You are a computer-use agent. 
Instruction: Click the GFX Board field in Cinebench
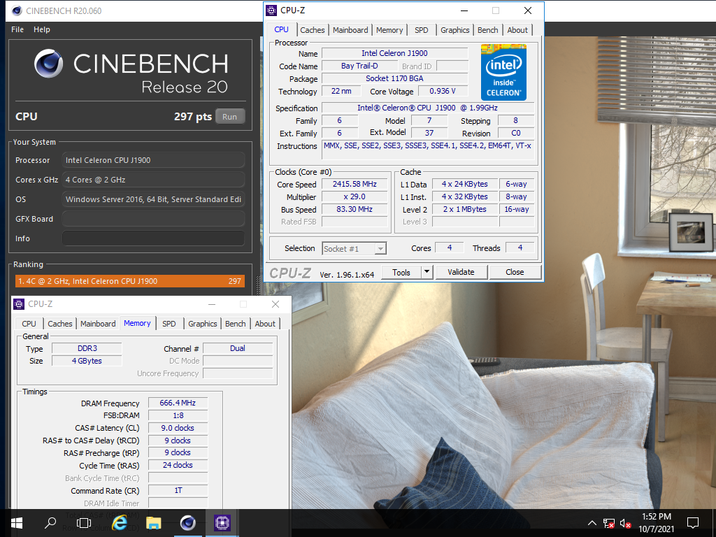click(153, 219)
